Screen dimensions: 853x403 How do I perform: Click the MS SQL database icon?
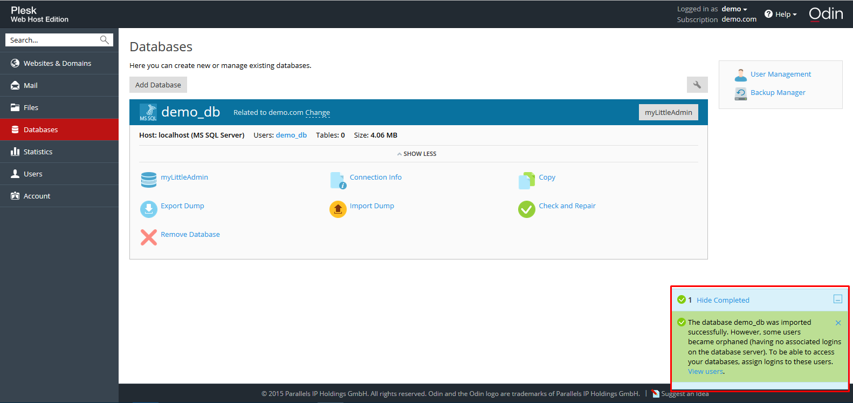[x=148, y=112]
